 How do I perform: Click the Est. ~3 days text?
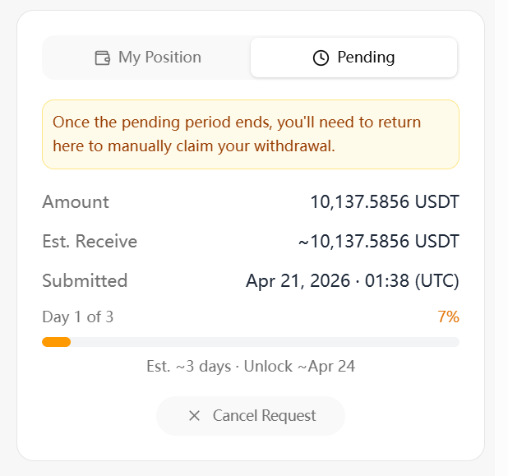[188, 367]
